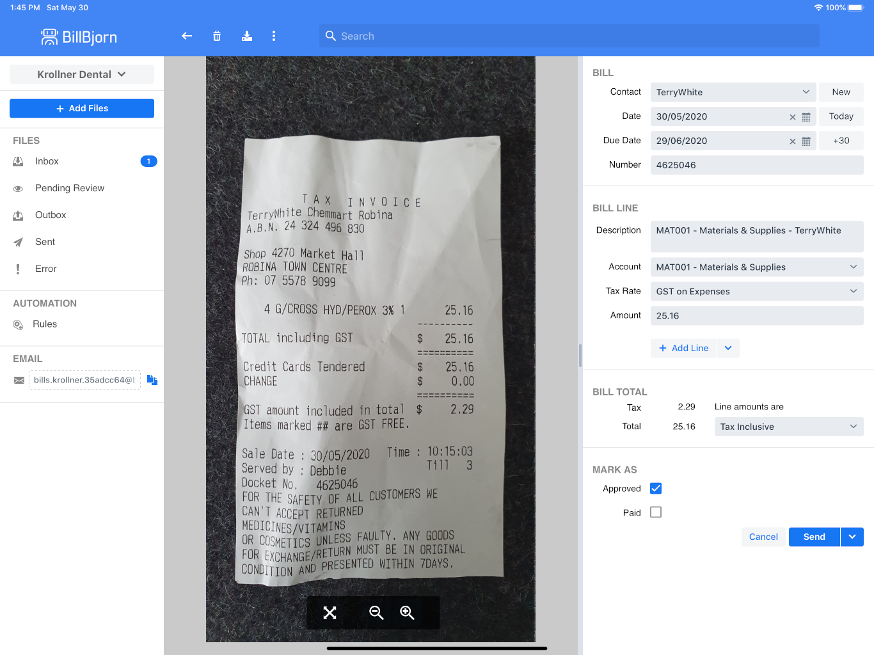Viewport: 874px width, 655px height.
Task: Open the Tax Rate dropdown
Action: coord(757,292)
